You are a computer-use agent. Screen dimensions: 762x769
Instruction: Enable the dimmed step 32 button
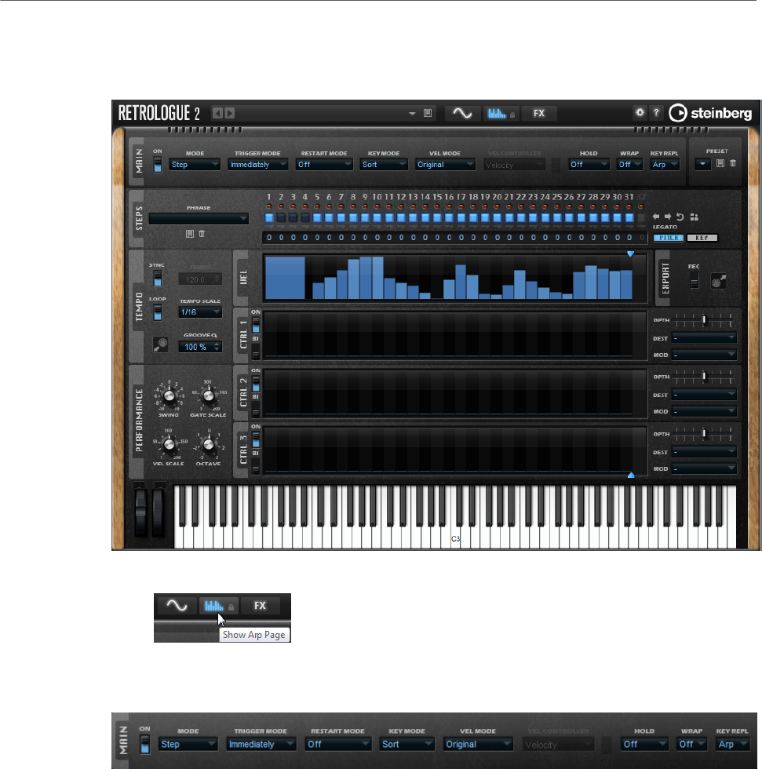point(641,218)
